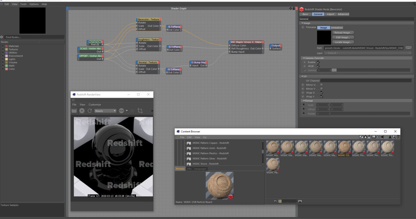Click the UV Channel input field
Viewport: 416px width, 219px height.
366,80
